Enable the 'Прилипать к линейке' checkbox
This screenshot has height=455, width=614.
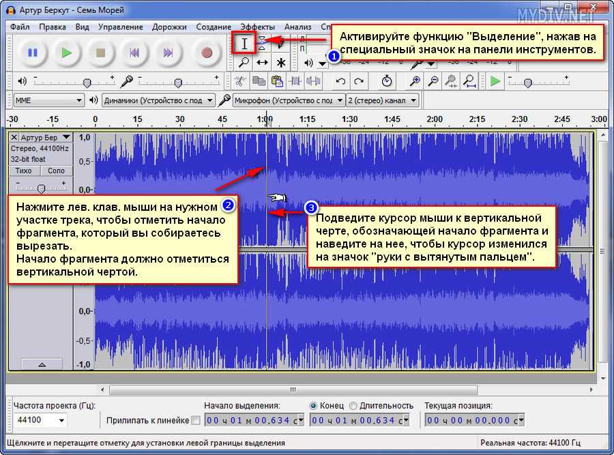(196, 420)
